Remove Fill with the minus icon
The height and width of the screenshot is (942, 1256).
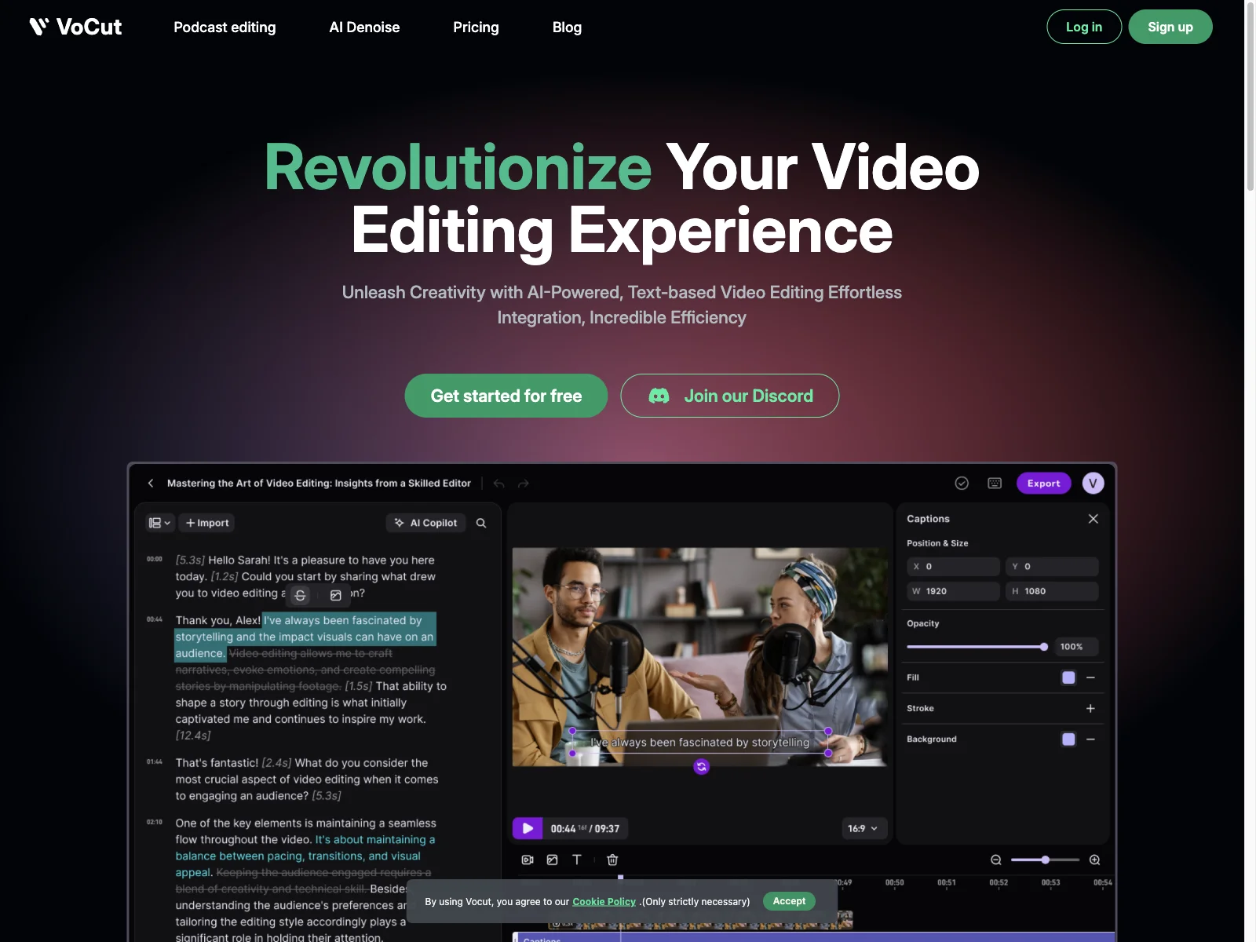click(x=1090, y=677)
